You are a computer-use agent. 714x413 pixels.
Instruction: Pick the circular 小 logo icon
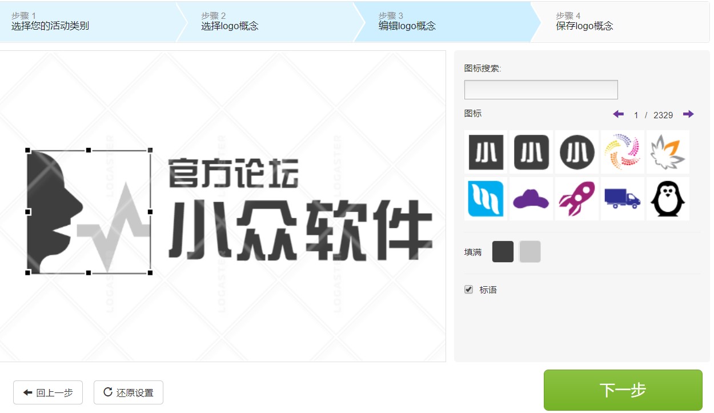[x=577, y=152]
